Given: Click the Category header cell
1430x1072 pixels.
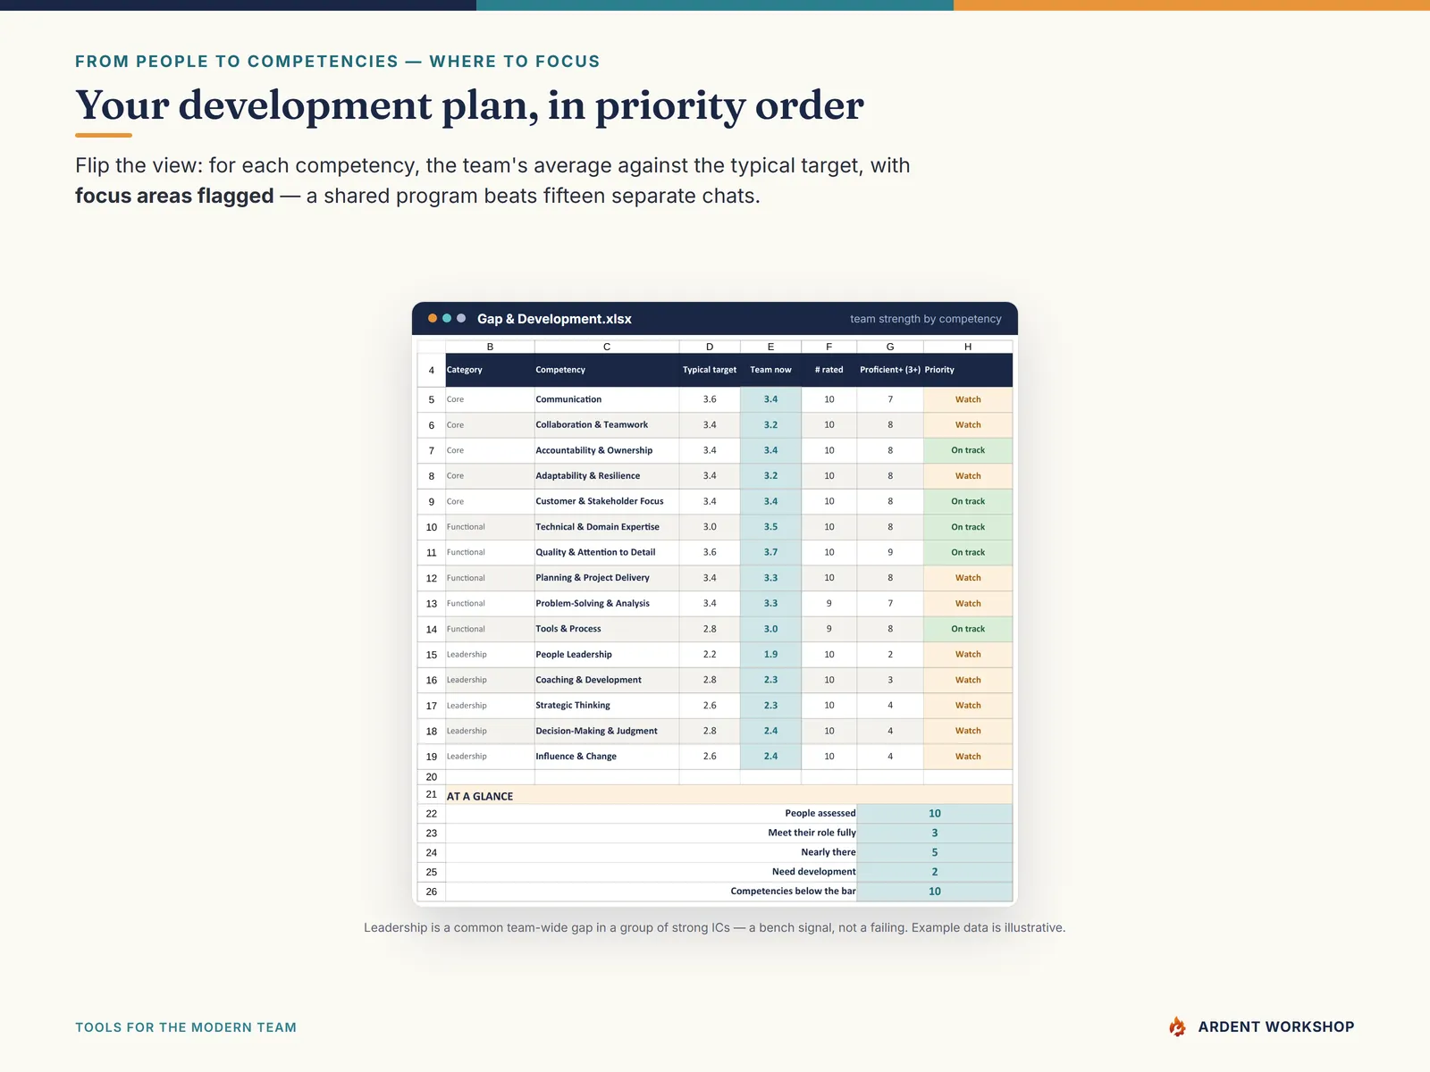Looking at the screenshot, I should [490, 370].
